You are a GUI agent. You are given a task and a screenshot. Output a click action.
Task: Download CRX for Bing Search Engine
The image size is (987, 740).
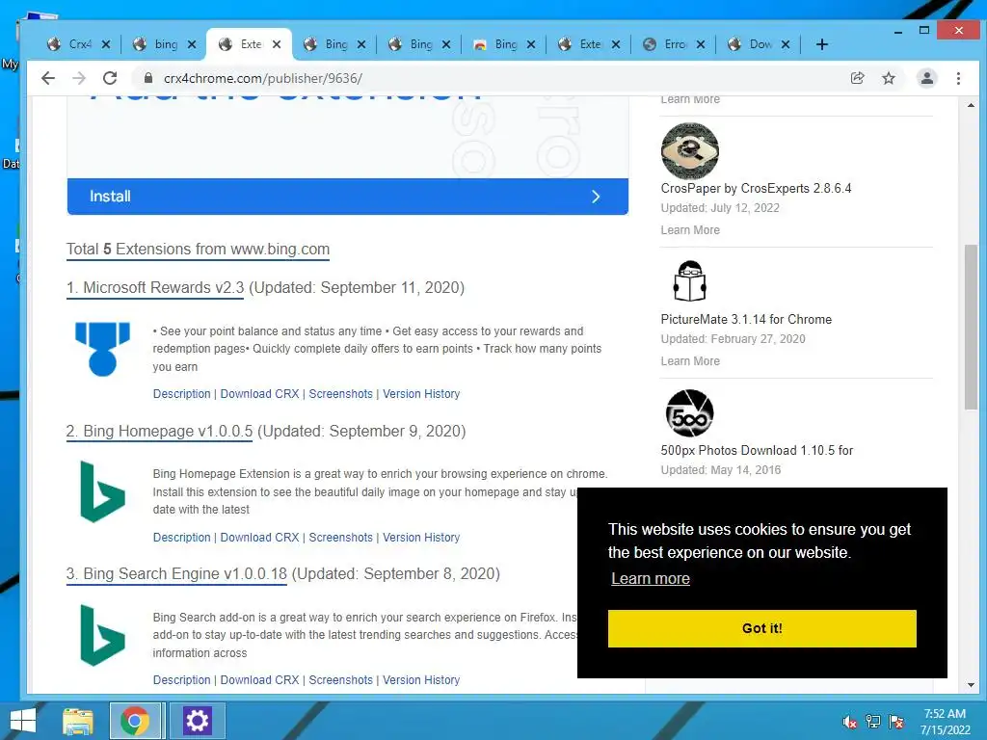pyautogui.click(x=259, y=680)
